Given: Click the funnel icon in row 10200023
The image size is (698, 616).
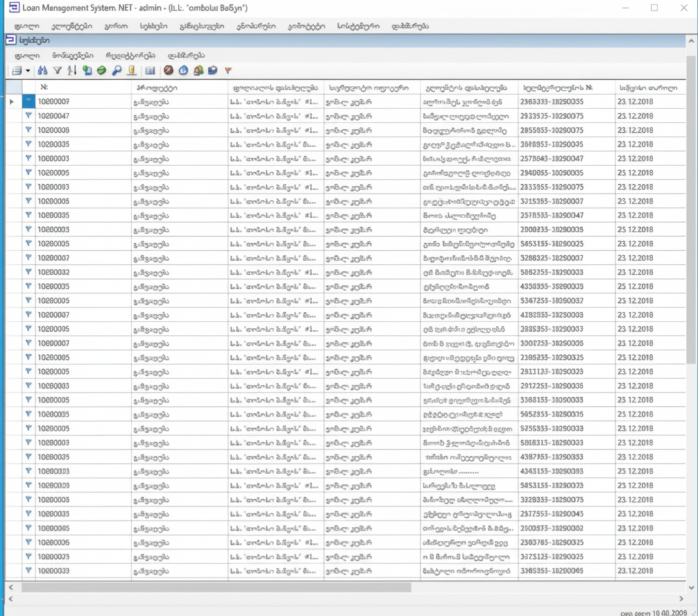Looking at the screenshot, I should tap(28, 556).
